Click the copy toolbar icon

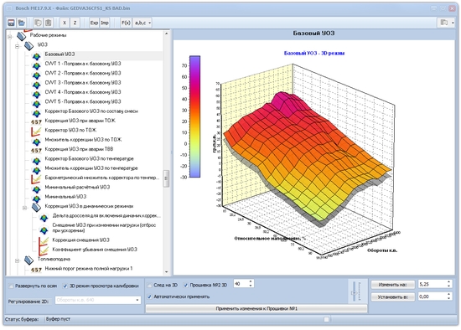coord(38,23)
